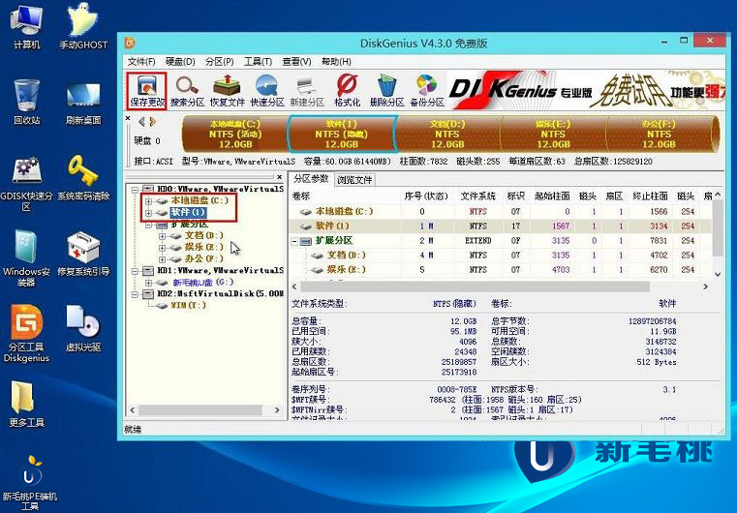
Task: Open 修复系统引导 desktop icon
Action: (83, 253)
